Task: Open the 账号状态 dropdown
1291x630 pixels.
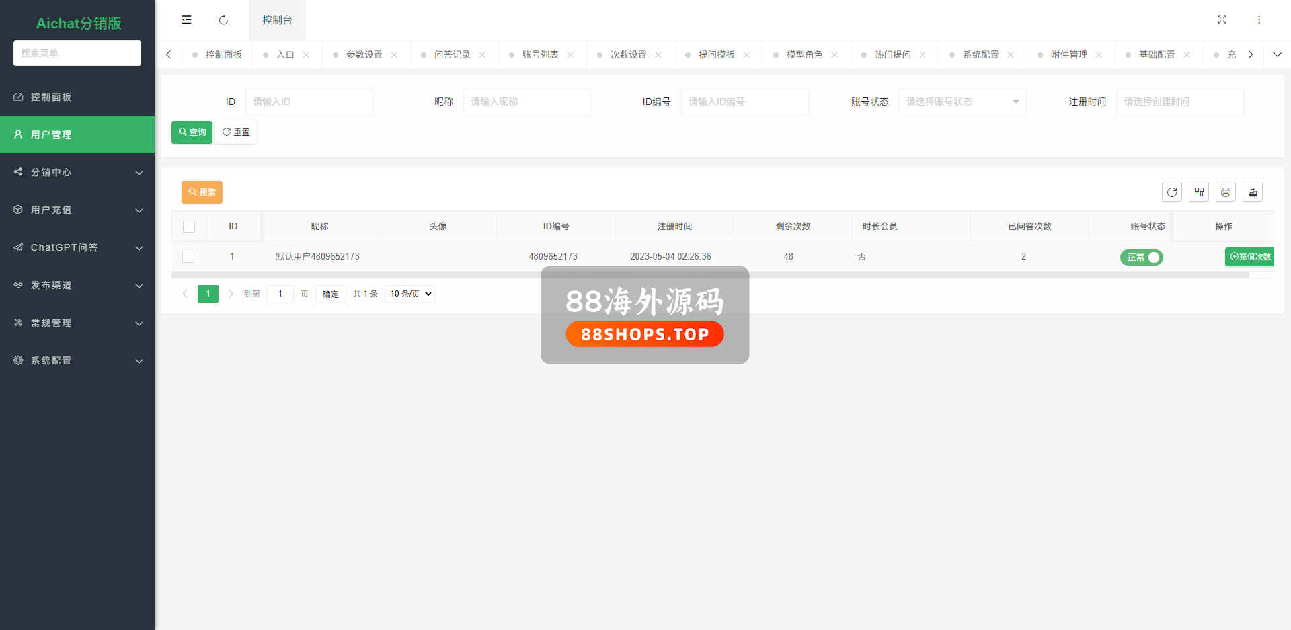Action: click(x=962, y=102)
